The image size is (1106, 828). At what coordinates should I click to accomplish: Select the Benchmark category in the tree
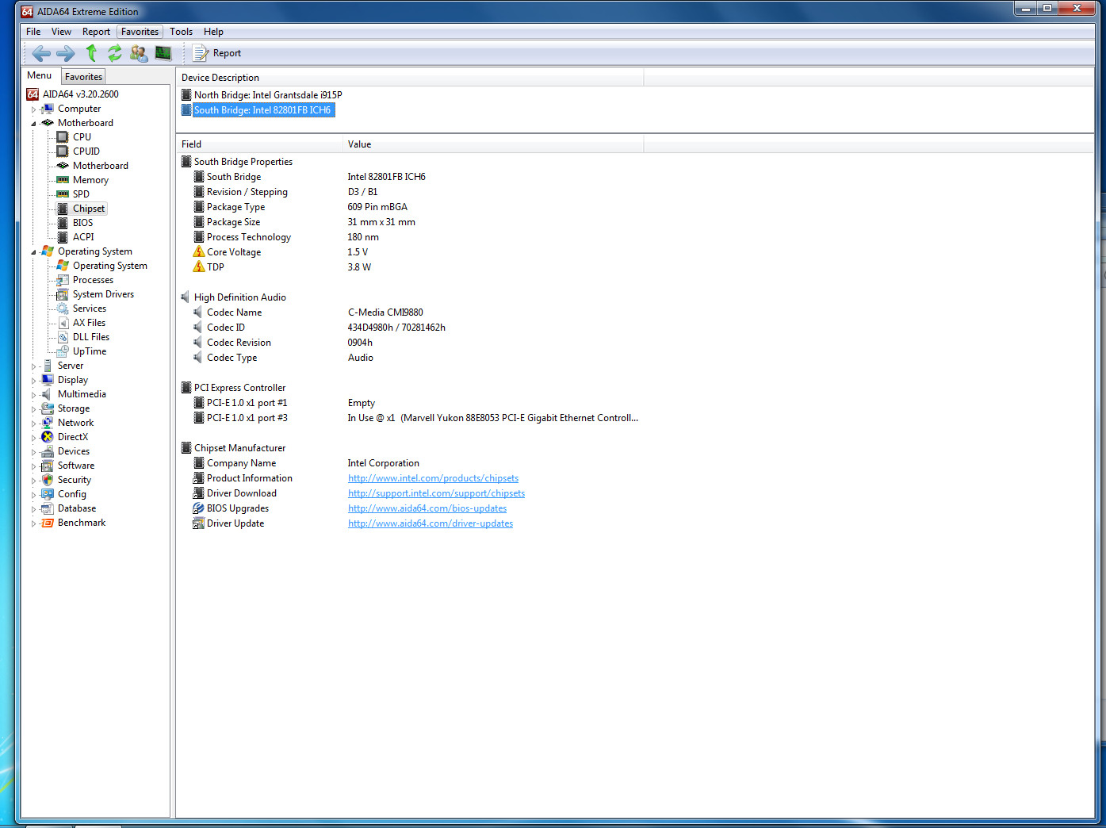tap(81, 523)
